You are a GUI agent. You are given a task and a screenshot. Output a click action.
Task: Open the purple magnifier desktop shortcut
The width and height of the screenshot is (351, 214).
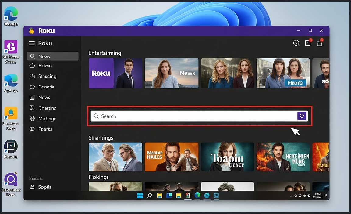point(11,185)
